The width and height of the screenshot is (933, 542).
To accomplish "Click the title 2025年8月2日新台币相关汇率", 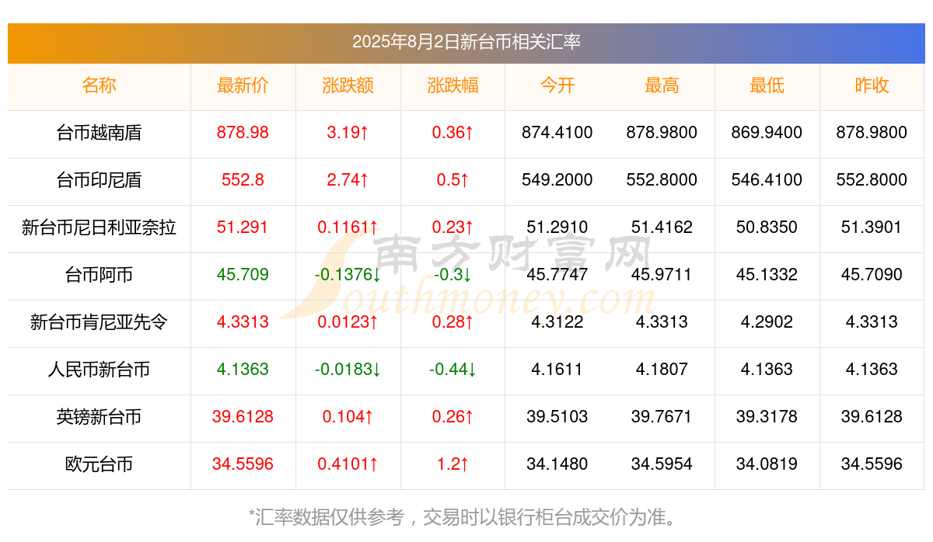I will click(466, 42).
